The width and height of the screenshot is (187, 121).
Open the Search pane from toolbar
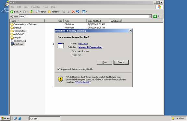41,12
